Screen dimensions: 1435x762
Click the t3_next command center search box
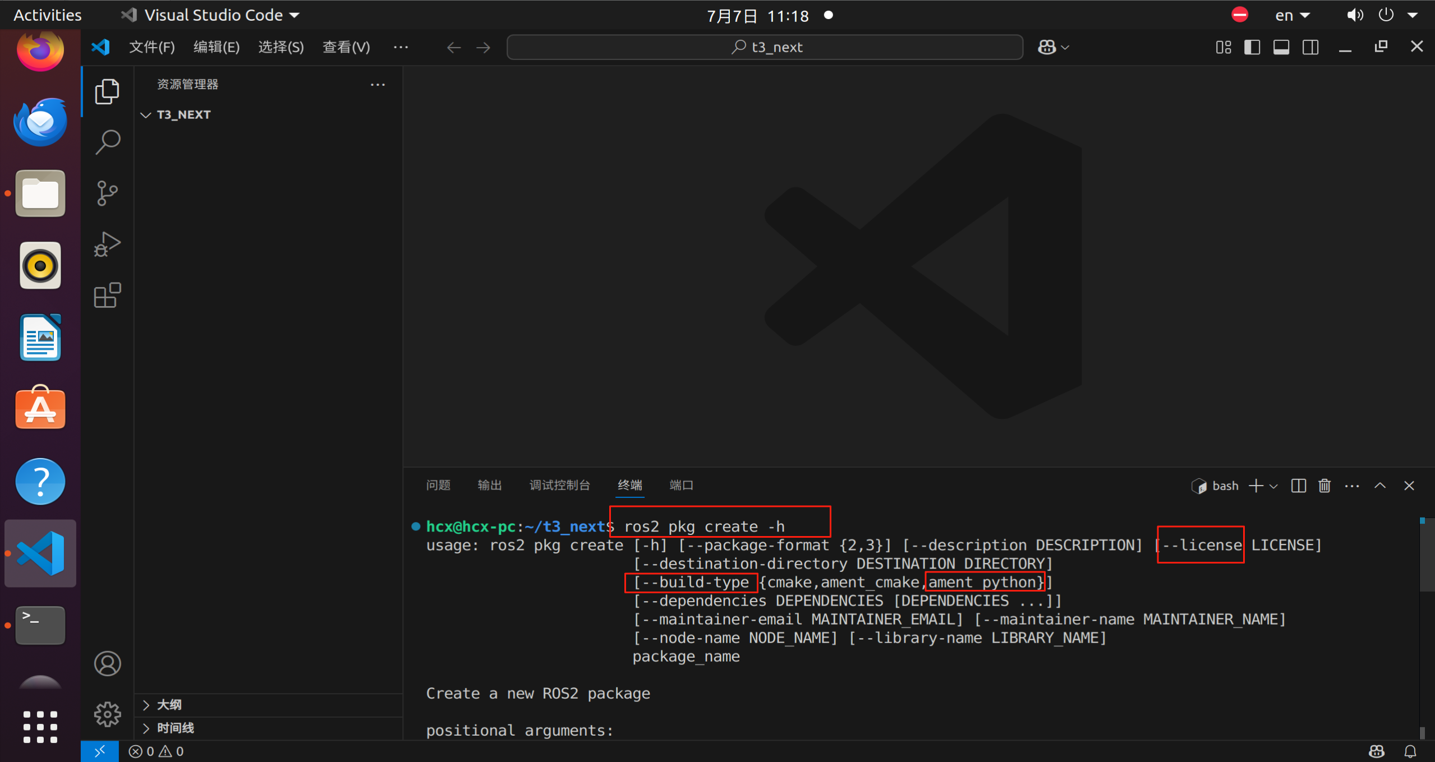pos(765,47)
